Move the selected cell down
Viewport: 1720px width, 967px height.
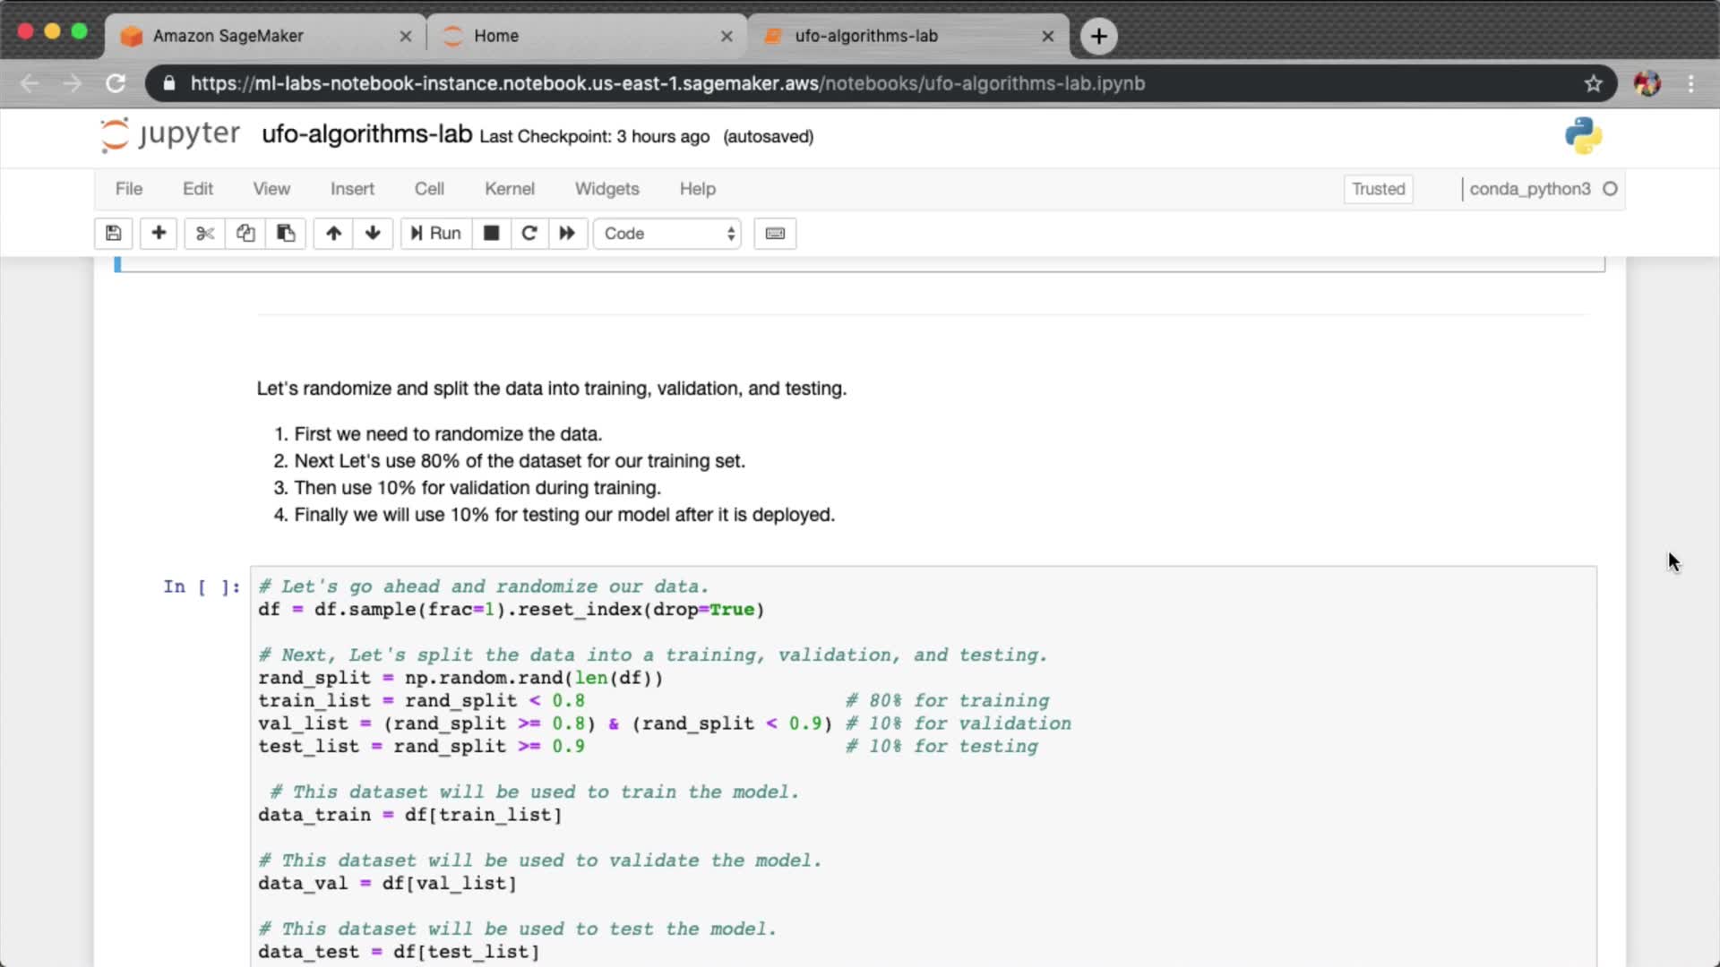(373, 234)
